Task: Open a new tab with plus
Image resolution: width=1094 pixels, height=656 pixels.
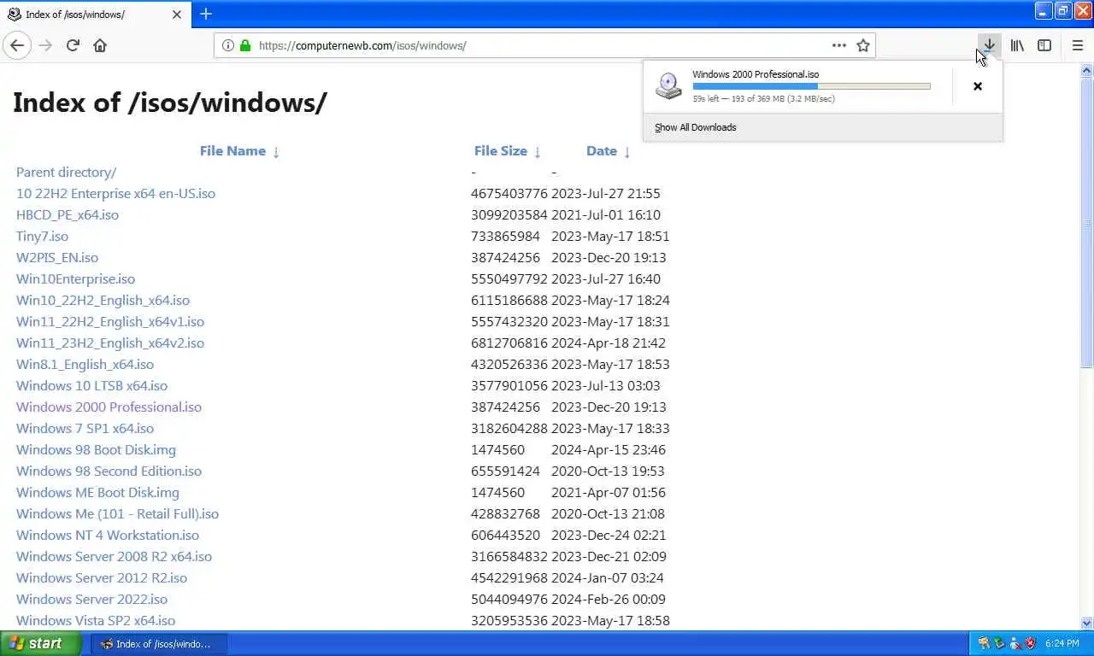Action: coord(206,14)
